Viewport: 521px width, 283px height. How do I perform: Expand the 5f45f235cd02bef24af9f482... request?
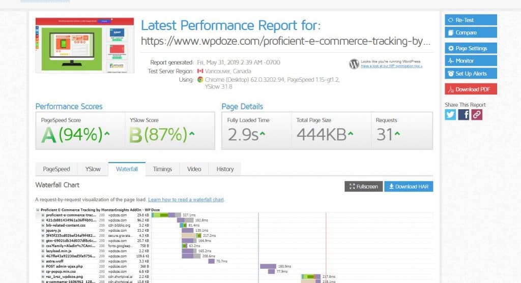click(43, 236)
